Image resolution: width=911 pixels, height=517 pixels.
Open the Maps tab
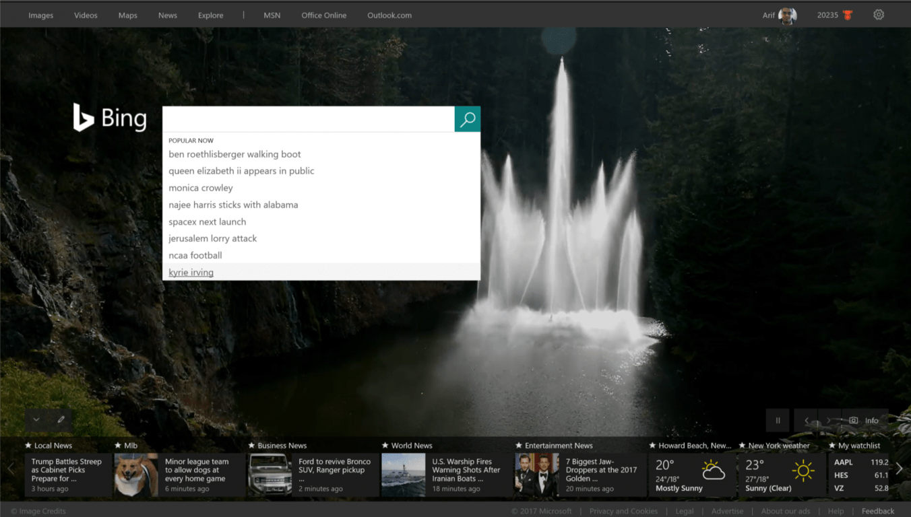[x=127, y=15]
